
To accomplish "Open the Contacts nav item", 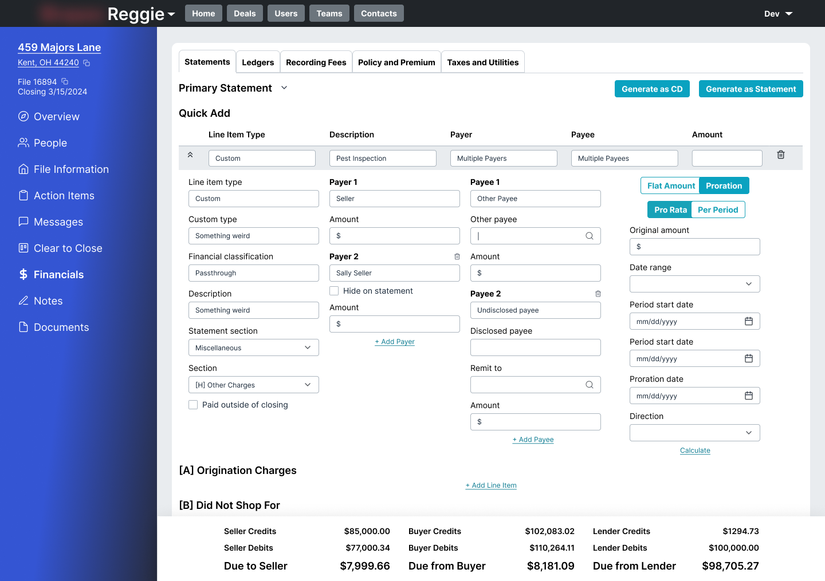I will 379,13.
